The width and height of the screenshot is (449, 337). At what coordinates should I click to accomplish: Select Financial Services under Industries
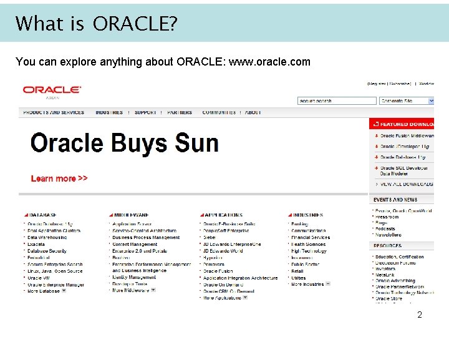(x=311, y=238)
